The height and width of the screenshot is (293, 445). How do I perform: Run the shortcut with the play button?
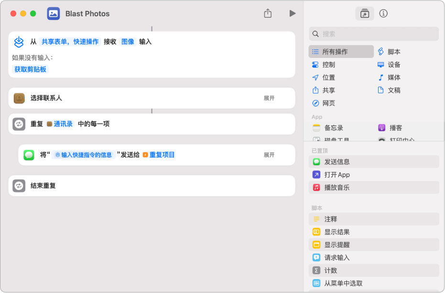click(x=293, y=13)
